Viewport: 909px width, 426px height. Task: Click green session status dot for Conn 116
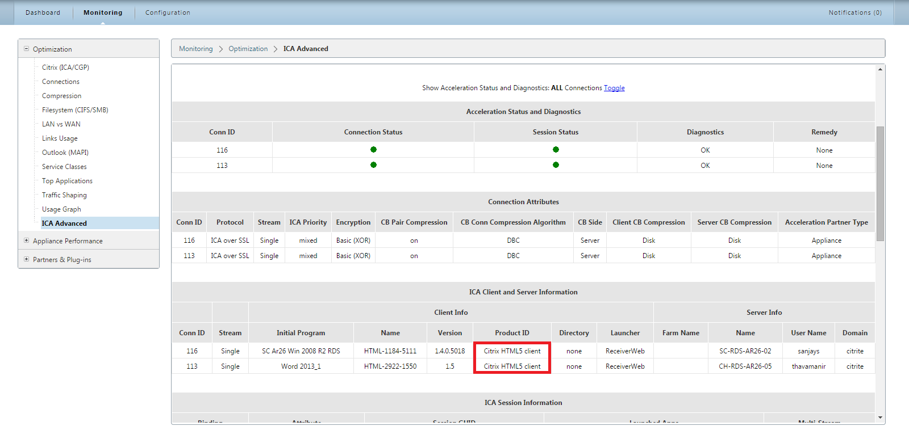point(556,150)
